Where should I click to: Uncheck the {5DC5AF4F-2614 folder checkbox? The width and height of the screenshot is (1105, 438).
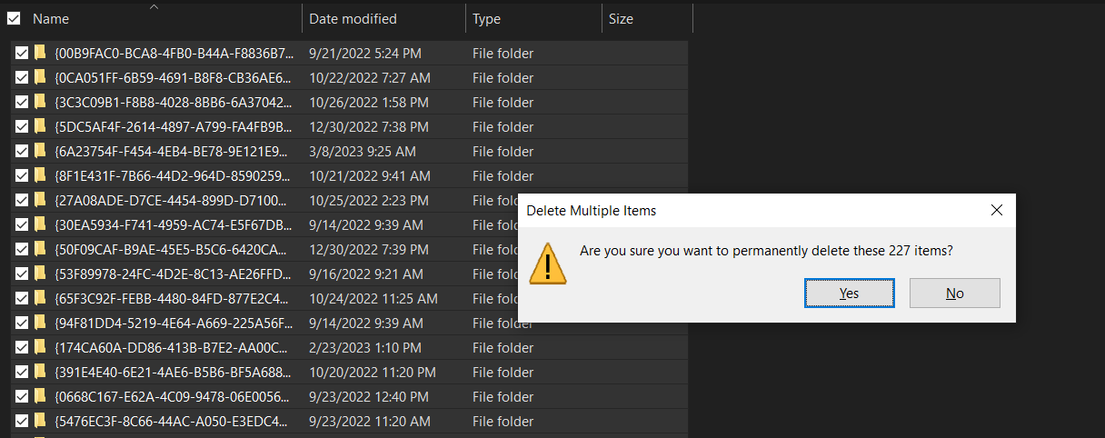[x=22, y=127]
